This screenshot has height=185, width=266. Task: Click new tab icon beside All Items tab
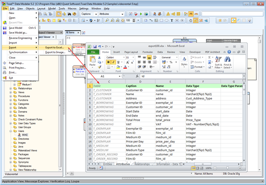(x=84, y=33)
